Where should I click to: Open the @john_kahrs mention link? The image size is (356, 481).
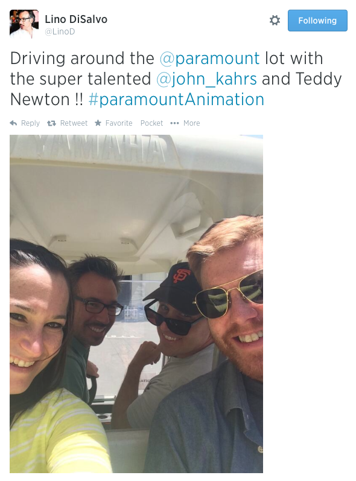206,79
